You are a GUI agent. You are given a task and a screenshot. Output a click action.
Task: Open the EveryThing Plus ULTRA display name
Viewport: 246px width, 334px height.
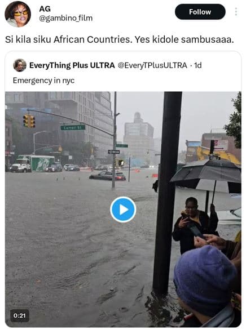[x=72, y=65]
